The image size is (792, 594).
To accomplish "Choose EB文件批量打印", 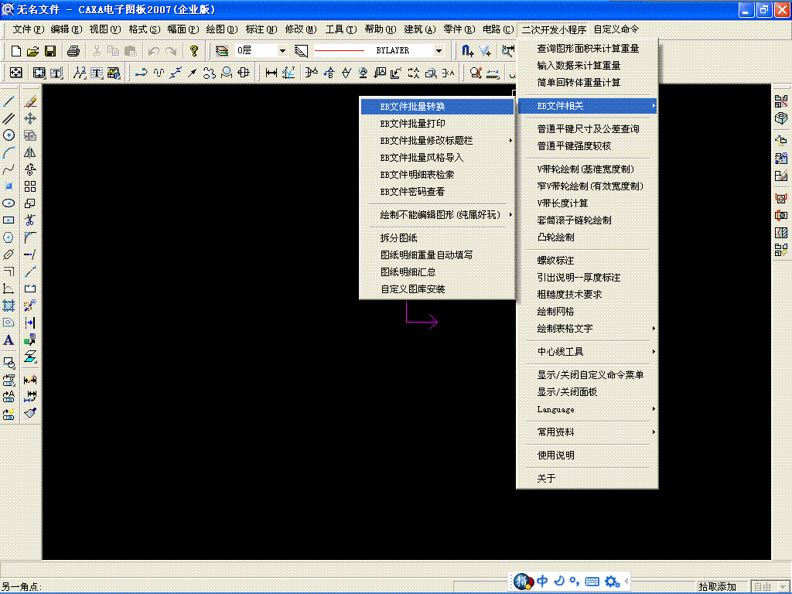I will pyautogui.click(x=438, y=123).
